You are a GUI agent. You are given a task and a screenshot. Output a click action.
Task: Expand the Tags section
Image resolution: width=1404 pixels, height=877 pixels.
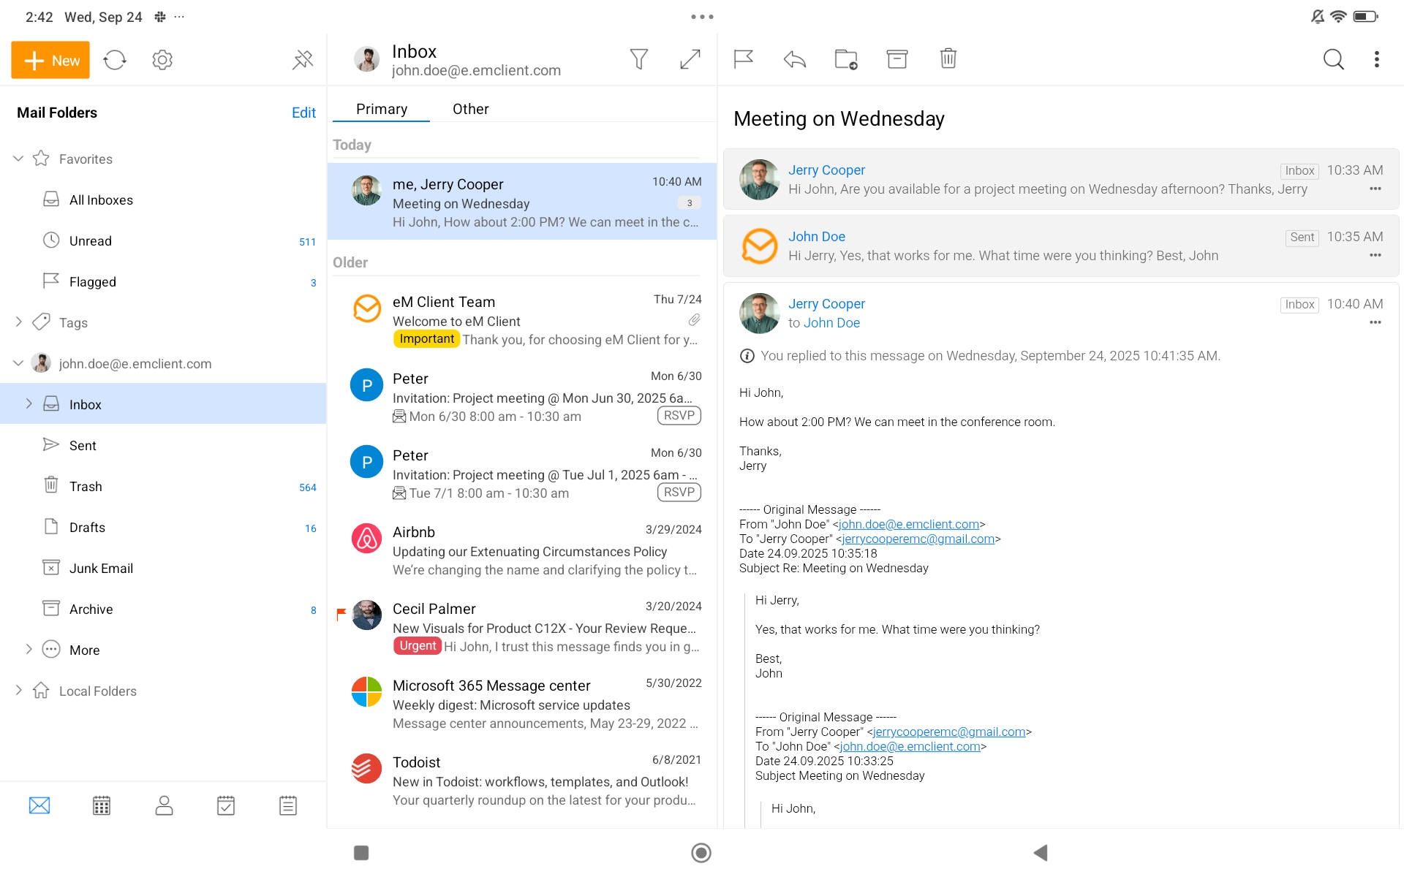pos(19,322)
